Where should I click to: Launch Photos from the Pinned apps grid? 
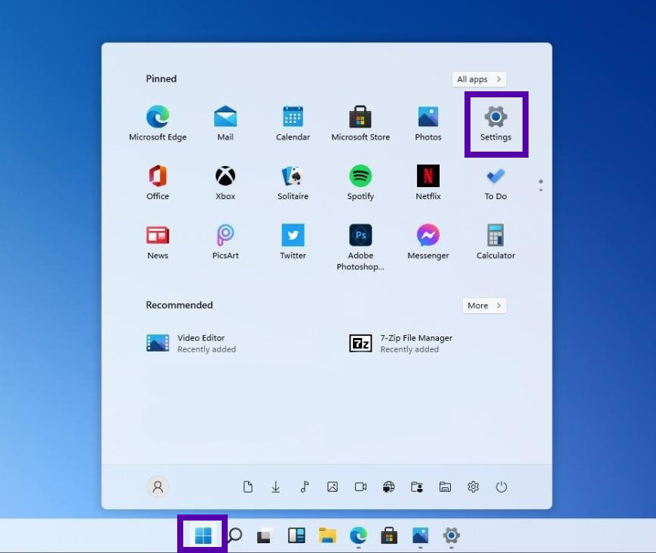point(428,123)
